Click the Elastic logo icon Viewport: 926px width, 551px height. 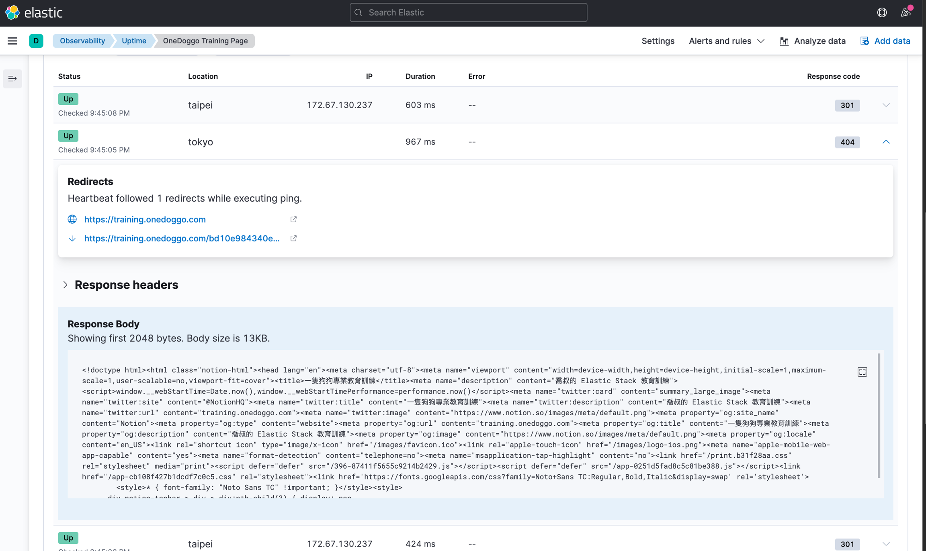(x=12, y=12)
